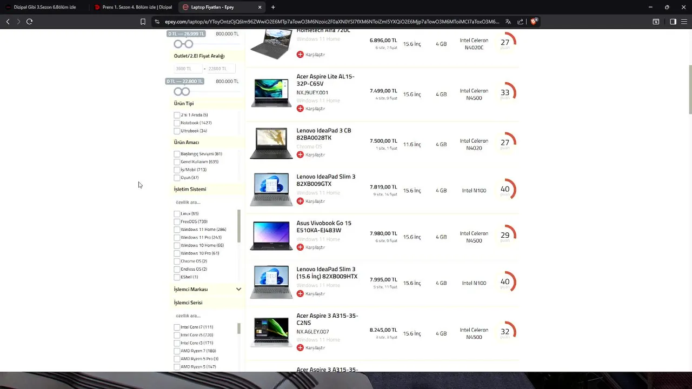The width and height of the screenshot is (692, 389).
Task: Check the İş/Mobil (713) filter
Action: click(177, 170)
